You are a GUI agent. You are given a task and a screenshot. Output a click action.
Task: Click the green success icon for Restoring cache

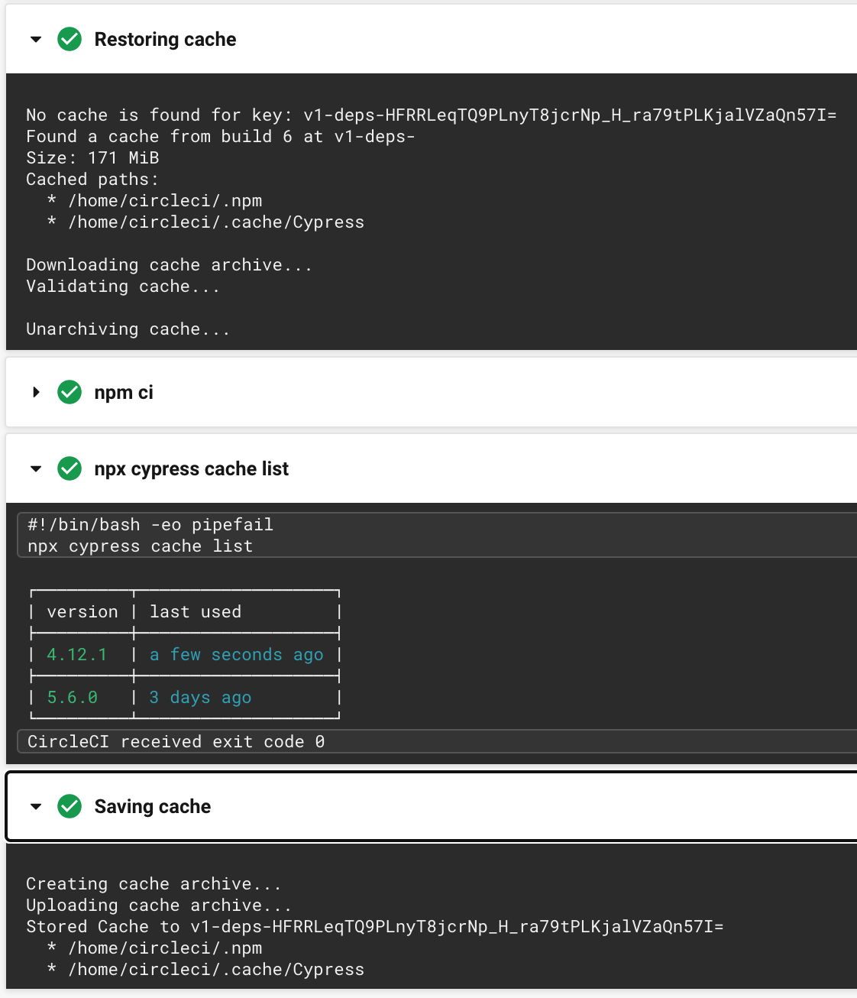point(70,39)
